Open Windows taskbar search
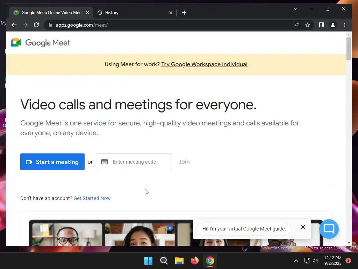The width and height of the screenshot is (358, 269). (164, 261)
